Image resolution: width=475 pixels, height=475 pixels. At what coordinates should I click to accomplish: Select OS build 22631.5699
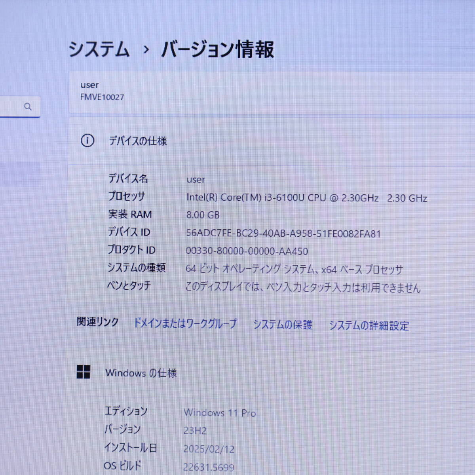point(208,467)
